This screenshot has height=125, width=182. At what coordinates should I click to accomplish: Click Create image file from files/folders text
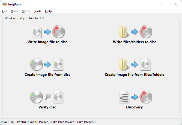pos(135,74)
